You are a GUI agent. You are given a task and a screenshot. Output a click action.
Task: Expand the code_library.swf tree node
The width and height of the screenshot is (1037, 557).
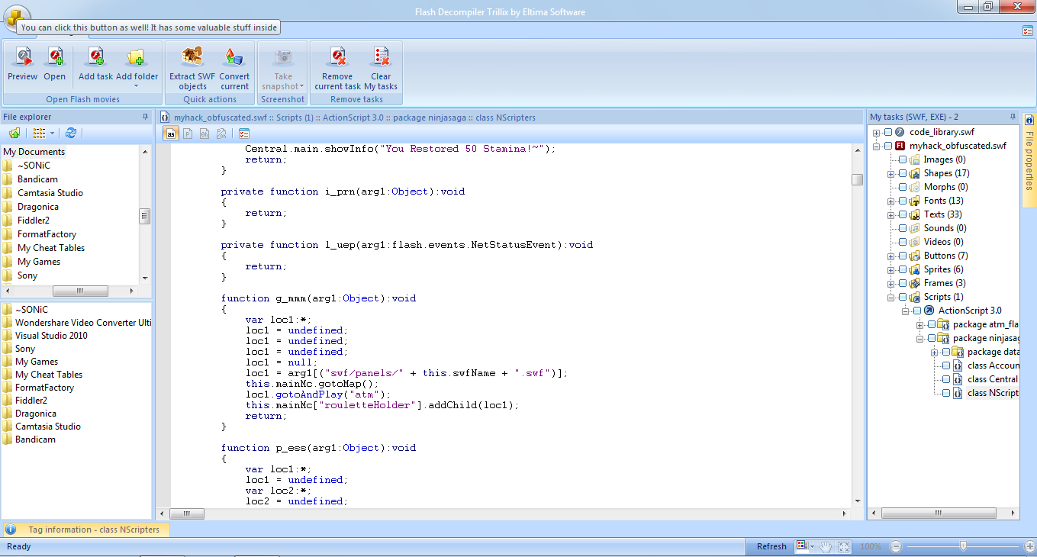coord(877,132)
